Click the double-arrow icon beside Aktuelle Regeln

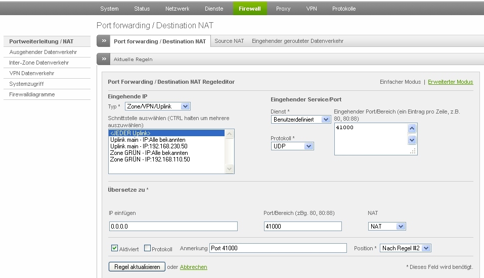pyautogui.click(x=103, y=59)
